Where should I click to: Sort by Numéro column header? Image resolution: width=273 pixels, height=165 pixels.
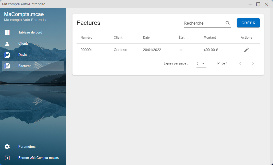click(86, 38)
